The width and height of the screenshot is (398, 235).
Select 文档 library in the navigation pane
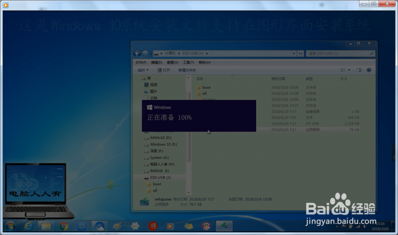(151, 98)
